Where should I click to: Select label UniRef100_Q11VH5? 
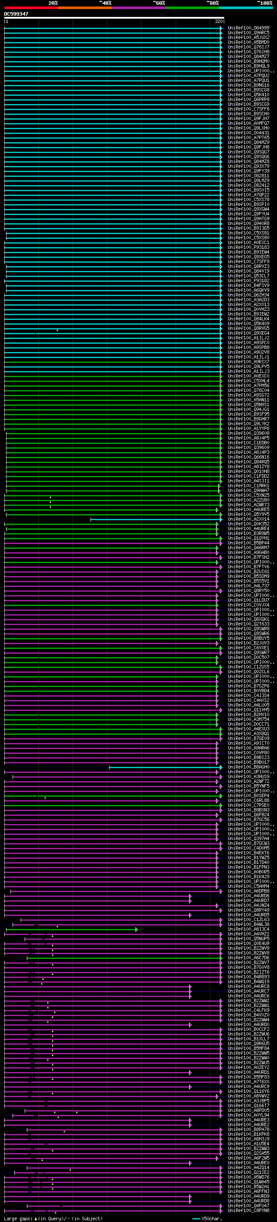pyautogui.click(x=248, y=710)
